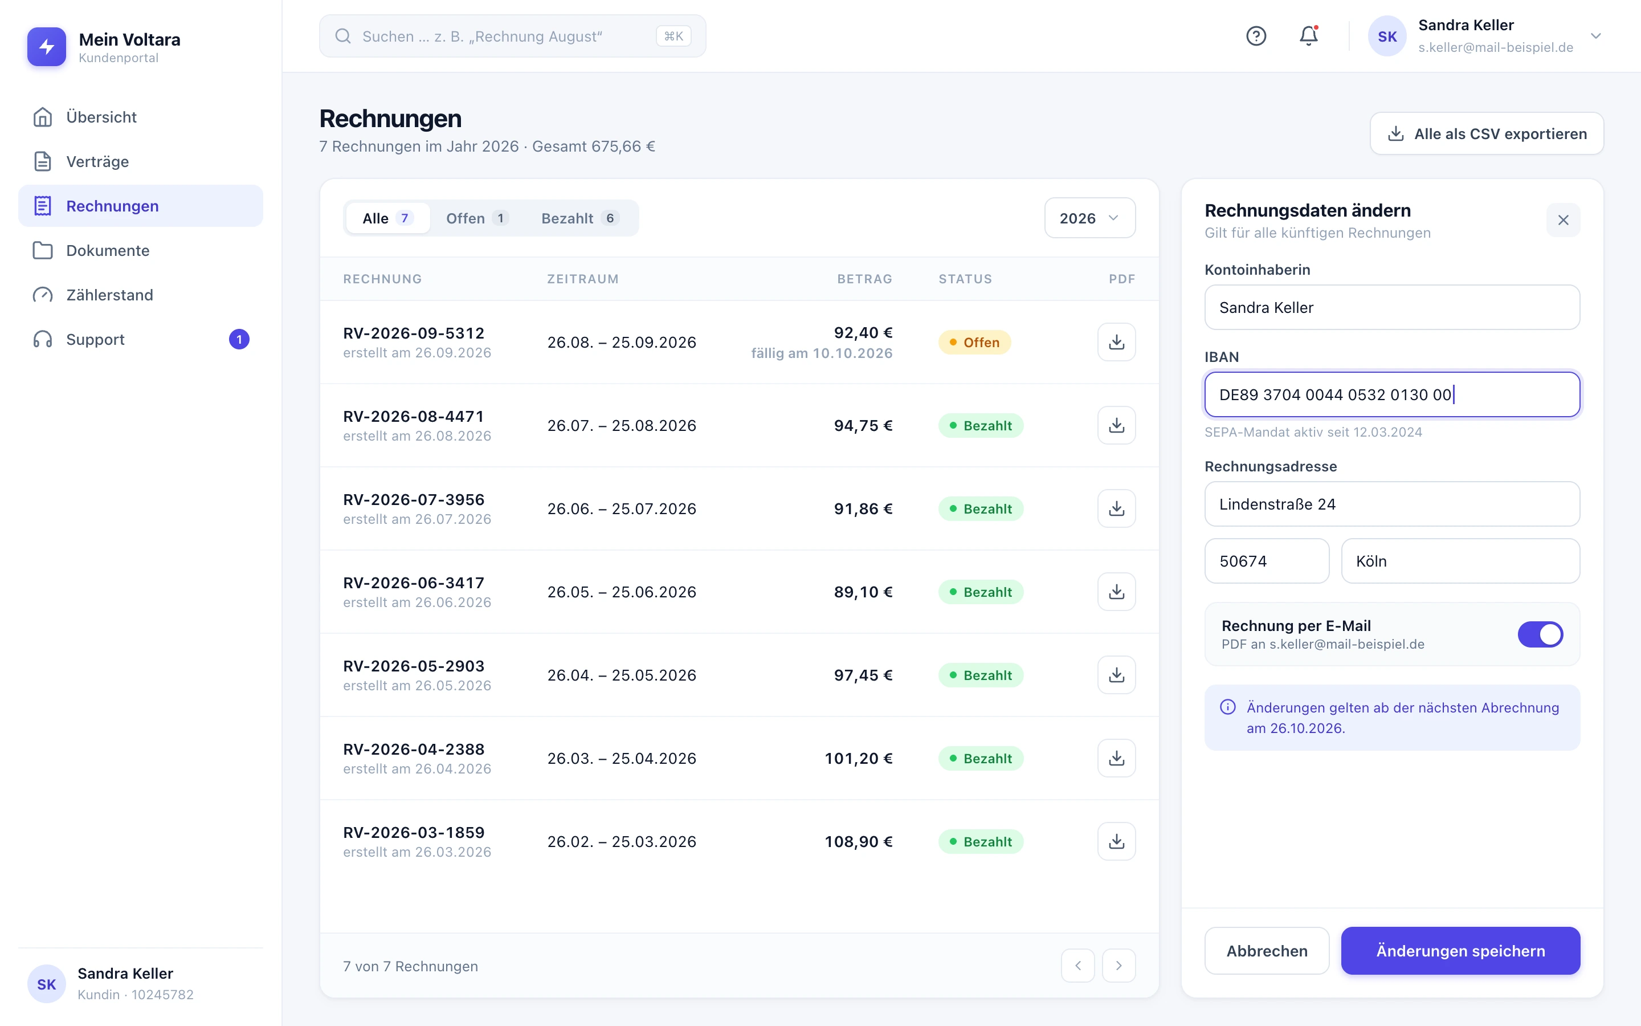The image size is (1641, 1026).
Task: Click the RECHNUNG column header
Action: tap(382, 279)
